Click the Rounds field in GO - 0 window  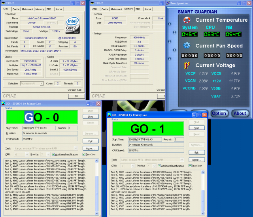[73, 128]
